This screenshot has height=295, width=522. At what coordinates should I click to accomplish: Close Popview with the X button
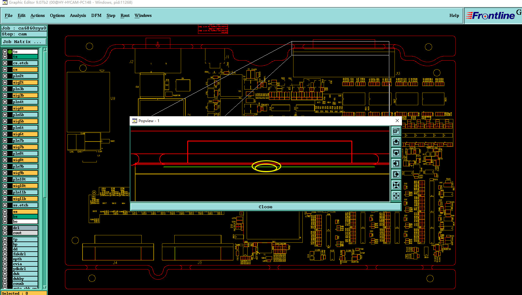coord(397,121)
